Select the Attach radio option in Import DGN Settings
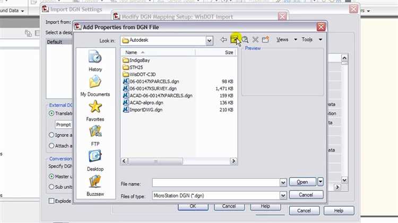Screen dimensions: 398x223 coord(51,146)
